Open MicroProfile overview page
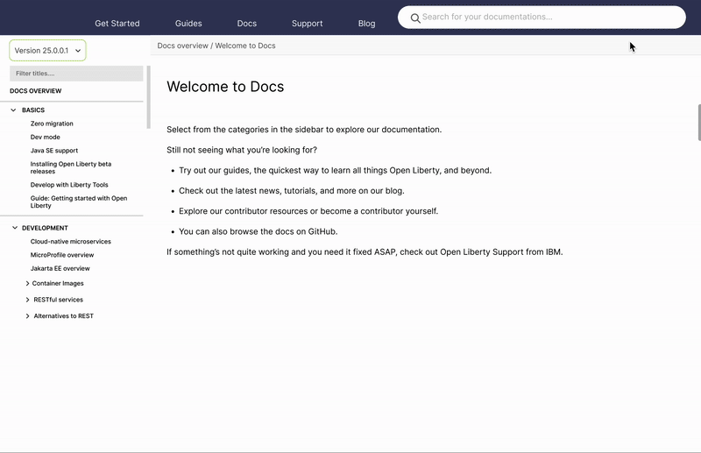 [x=62, y=255]
